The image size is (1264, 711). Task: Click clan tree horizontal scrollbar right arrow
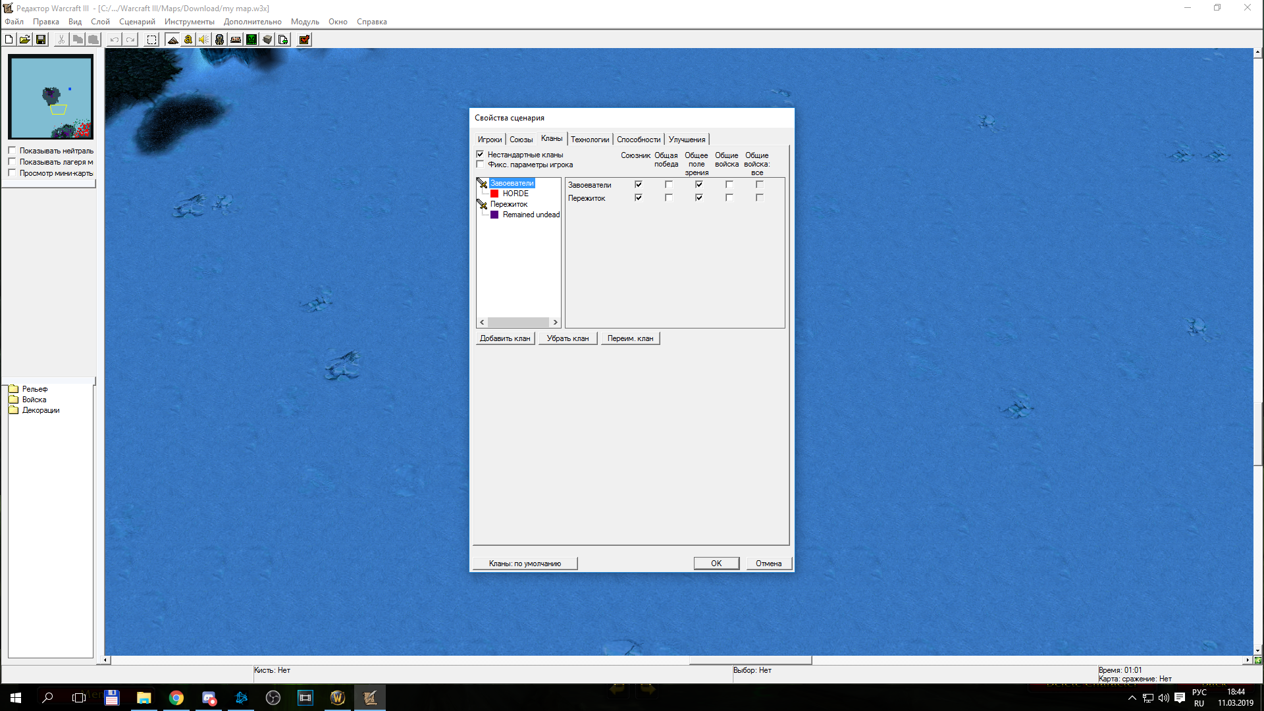point(555,322)
